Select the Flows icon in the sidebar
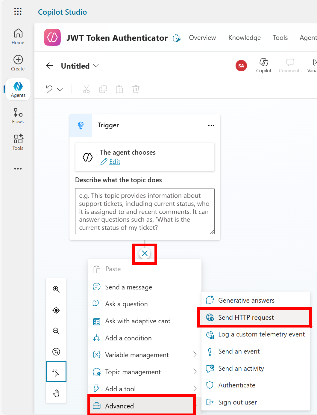The height and width of the screenshot is (415, 317). [18, 115]
